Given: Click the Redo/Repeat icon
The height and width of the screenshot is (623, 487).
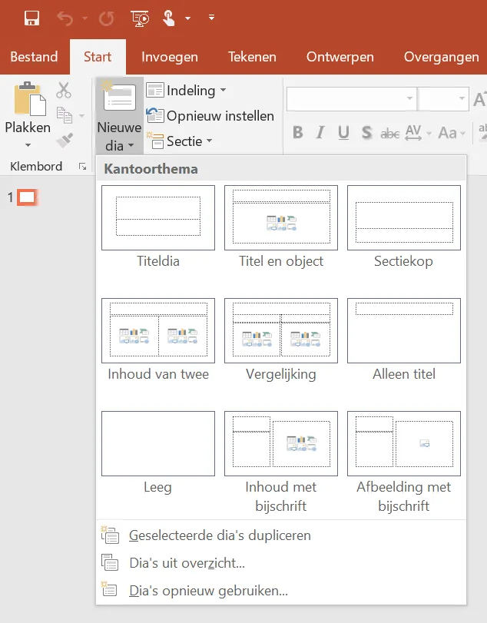Looking at the screenshot, I should (106, 18).
